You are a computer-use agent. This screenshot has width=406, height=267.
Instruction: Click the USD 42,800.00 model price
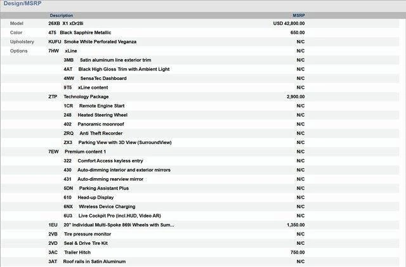click(x=289, y=23)
